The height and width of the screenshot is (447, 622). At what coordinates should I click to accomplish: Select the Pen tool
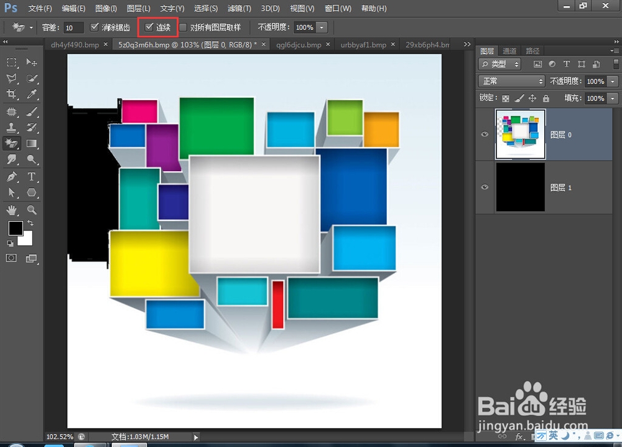click(x=11, y=177)
